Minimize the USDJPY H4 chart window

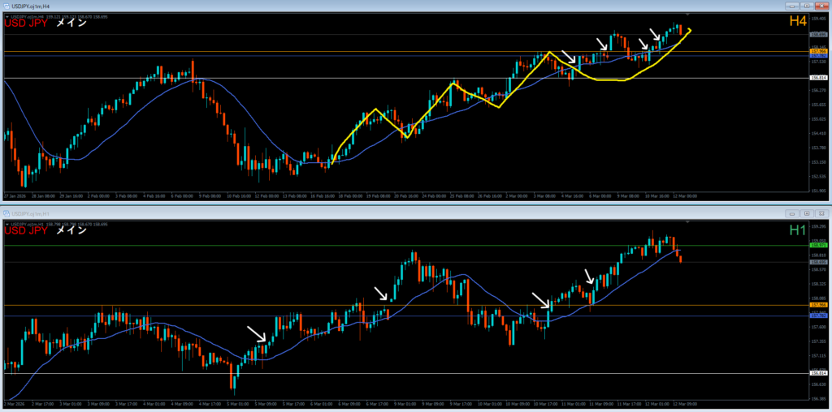pyautogui.click(x=793, y=6)
